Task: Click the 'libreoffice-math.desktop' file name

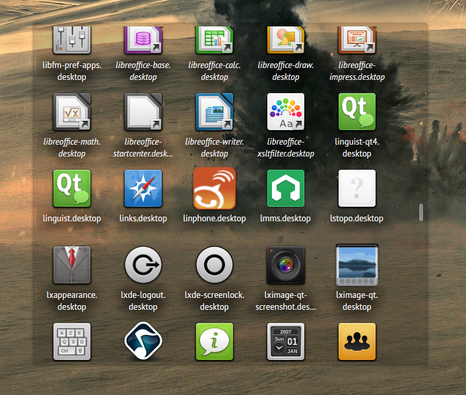Action: [x=72, y=147]
